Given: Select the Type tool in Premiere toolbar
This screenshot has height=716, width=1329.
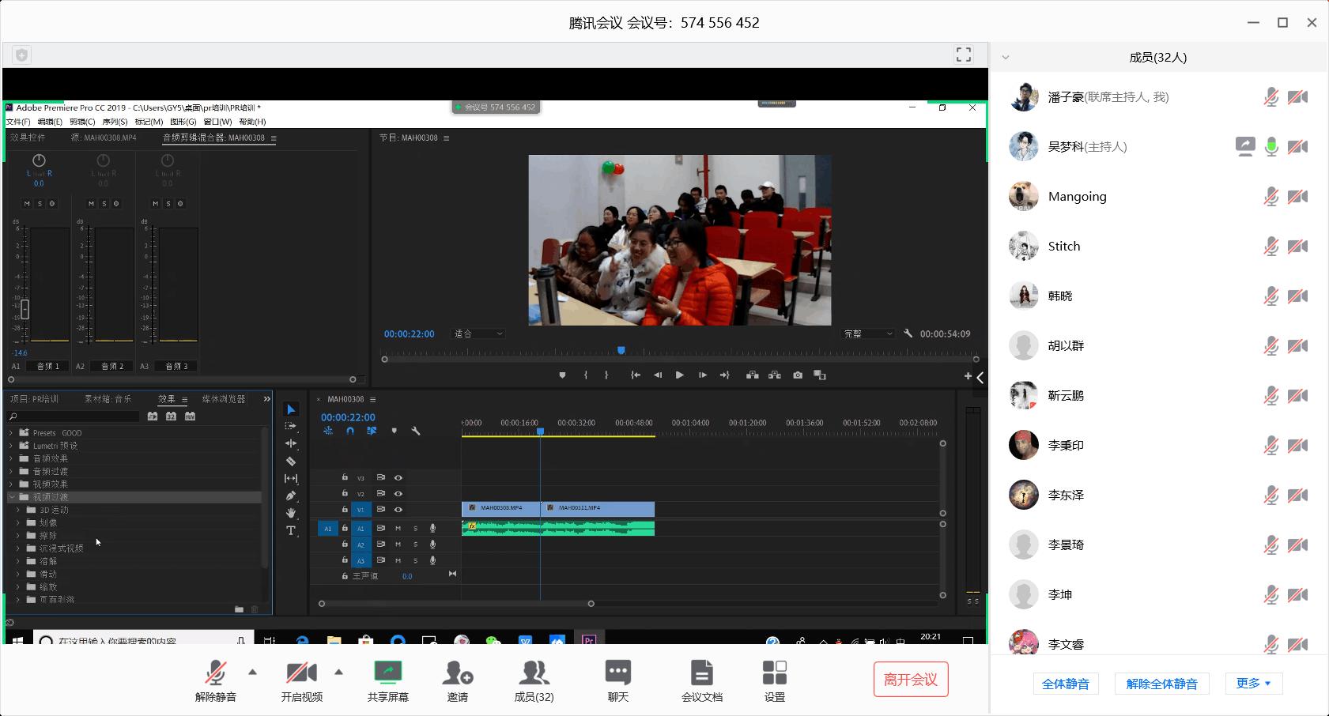Looking at the screenshot, I should pyautogui.click(x=291, y=530).
